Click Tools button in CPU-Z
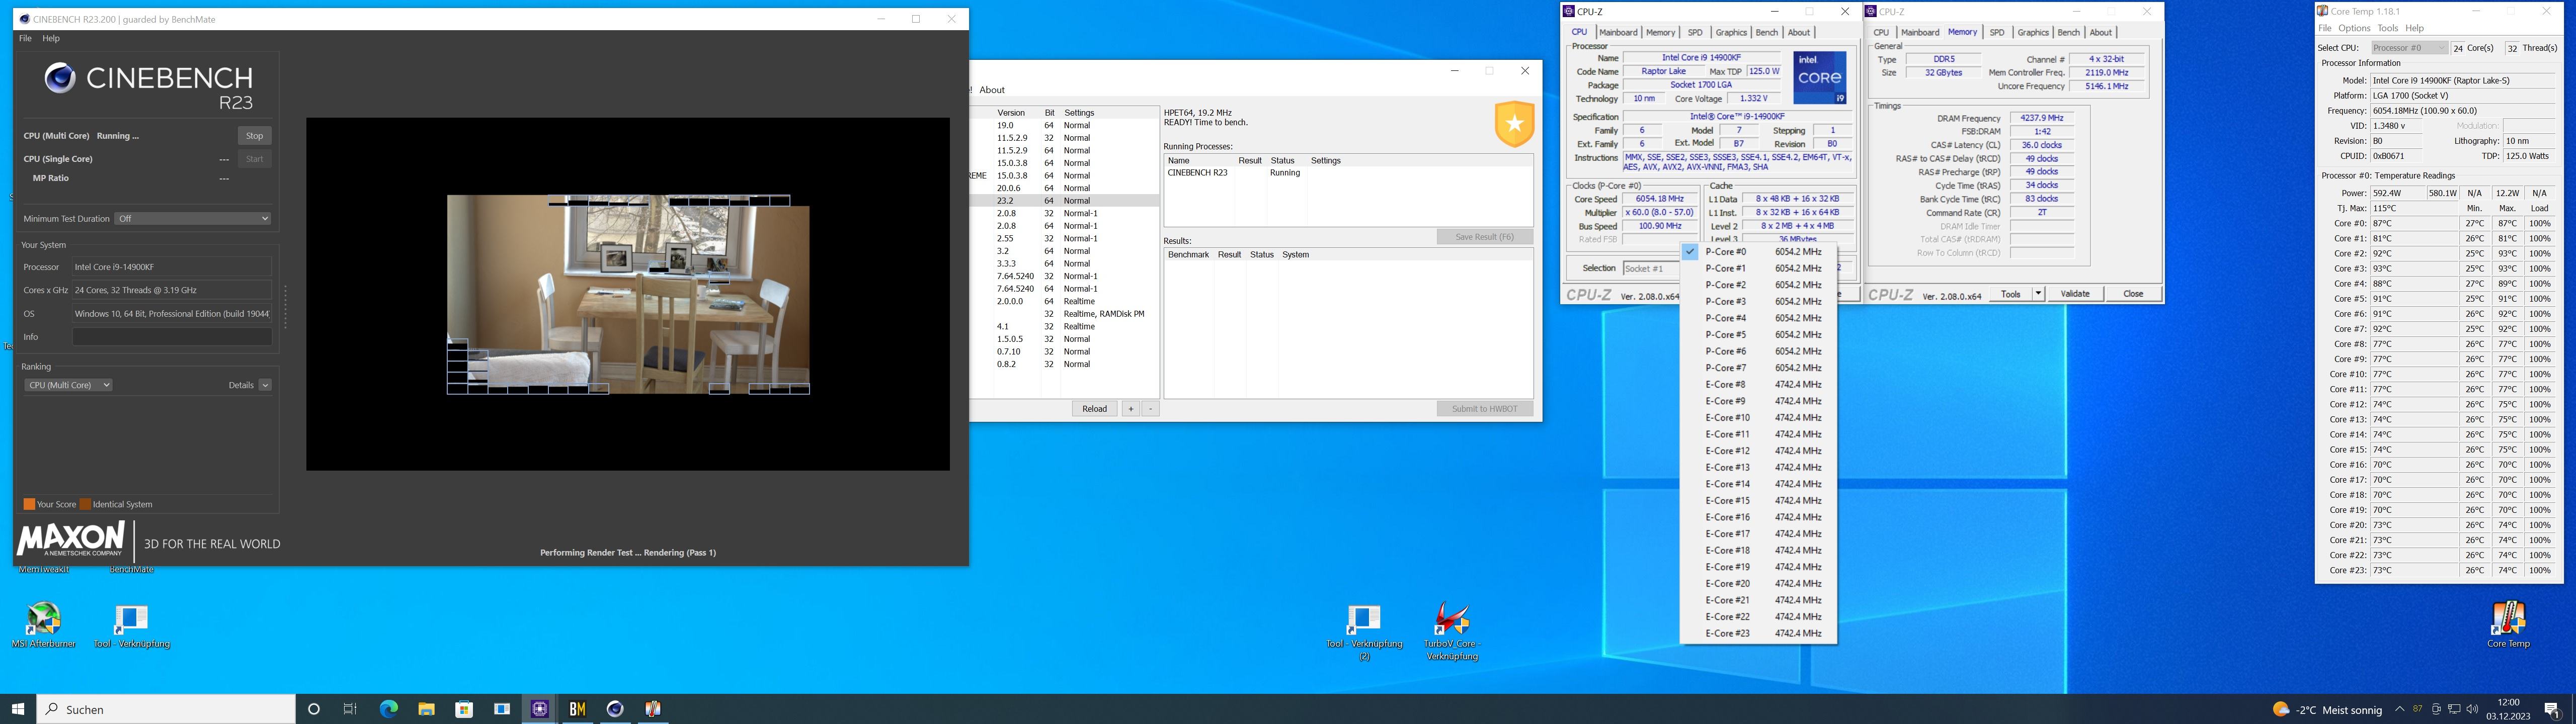 [x=2010, y=294]
